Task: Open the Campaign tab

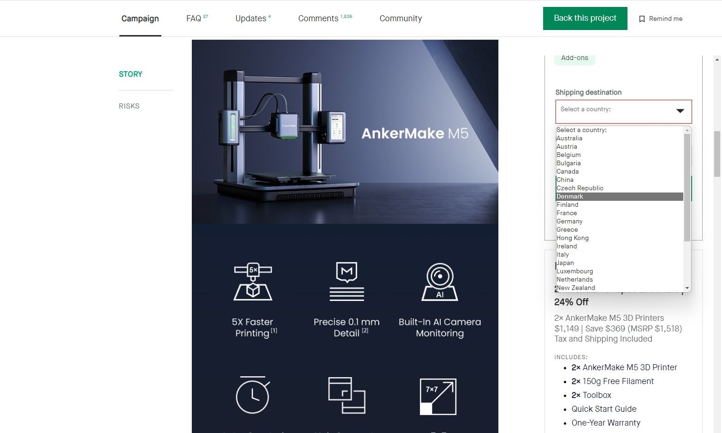Action: click(140, 18)
